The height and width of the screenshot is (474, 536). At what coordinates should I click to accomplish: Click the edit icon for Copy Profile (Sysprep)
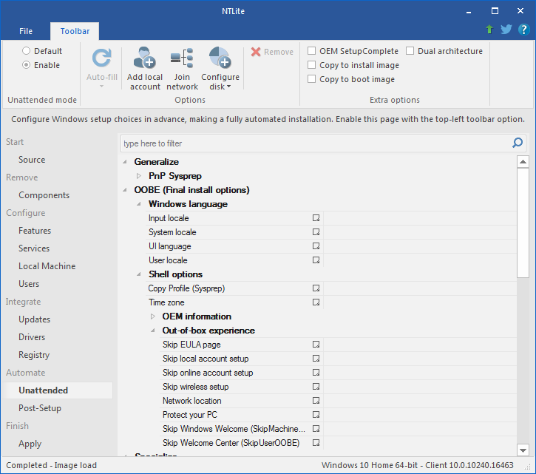coord(316,288)
